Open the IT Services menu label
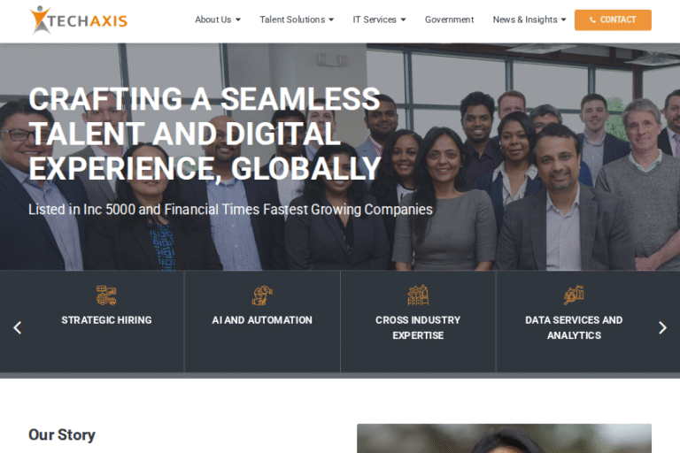Viewport: 680px width, 453px height. coord(375,19)
